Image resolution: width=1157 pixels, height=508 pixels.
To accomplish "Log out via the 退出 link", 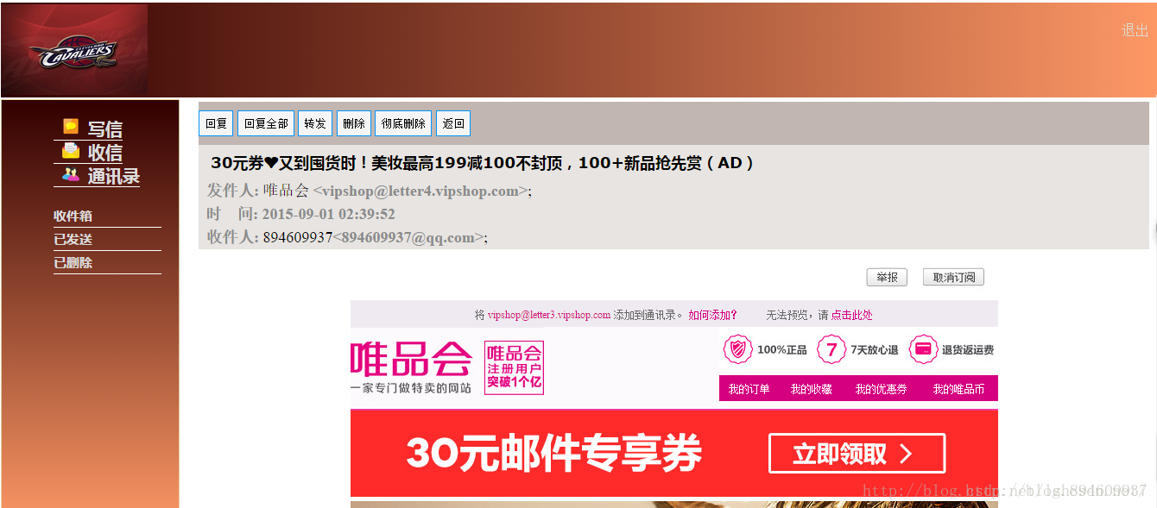I will pos(1135,30).
